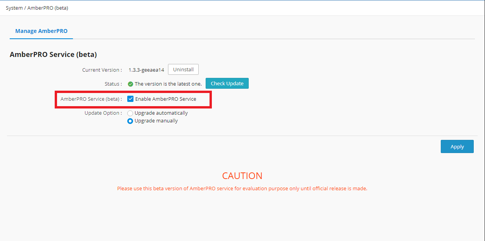Switch to the Manage AmberPRO tab
This screenshot has width=485, height=241.
(x=41, y=31)
